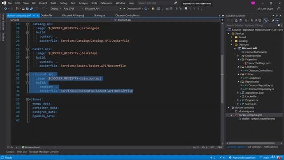Switch to the Discount.API.csproj tab
Image resolution: width=284 pixels, height=160 pixels.
(x=73, y=16)
